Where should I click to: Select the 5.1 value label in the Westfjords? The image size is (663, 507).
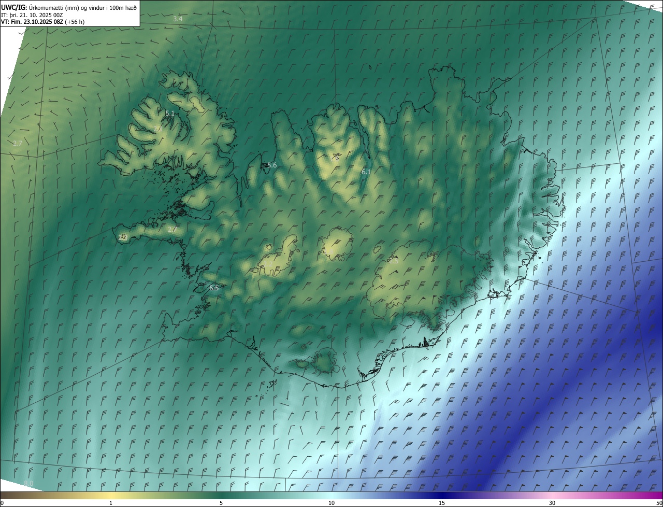(x=170, y=113)
